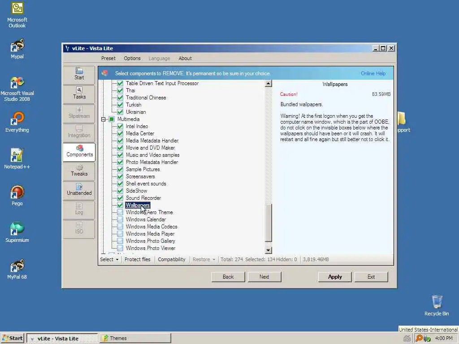Click the Exit button
This screenshot has height=344, width=459.
pyautogui.click(x=371, y=277)
